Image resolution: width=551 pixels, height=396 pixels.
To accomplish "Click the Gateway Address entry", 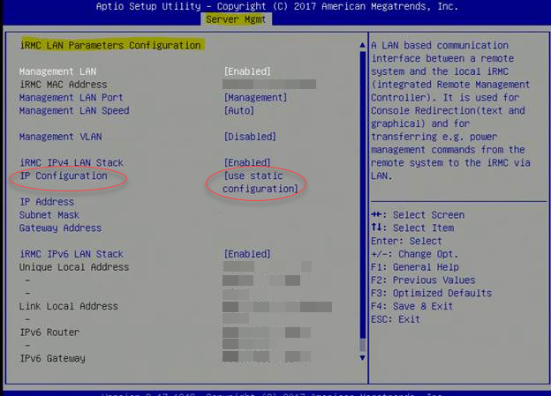I will [60, 228].
